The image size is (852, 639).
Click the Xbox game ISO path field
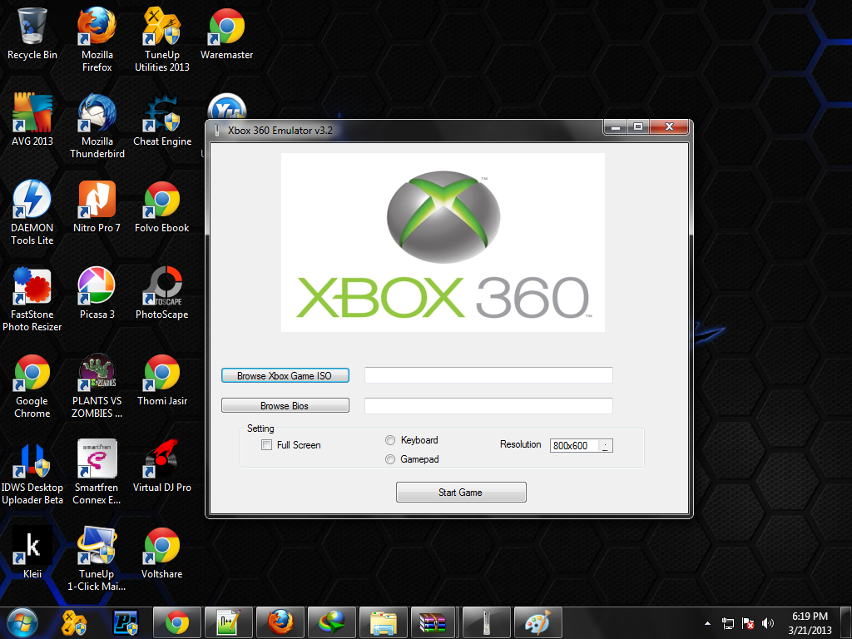(488, 375)
